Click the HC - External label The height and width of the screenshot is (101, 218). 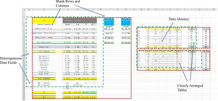pyautogui.click(x=44, y=85)
